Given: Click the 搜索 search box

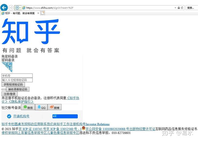Looking at the screenshot, I should (192, 8).
